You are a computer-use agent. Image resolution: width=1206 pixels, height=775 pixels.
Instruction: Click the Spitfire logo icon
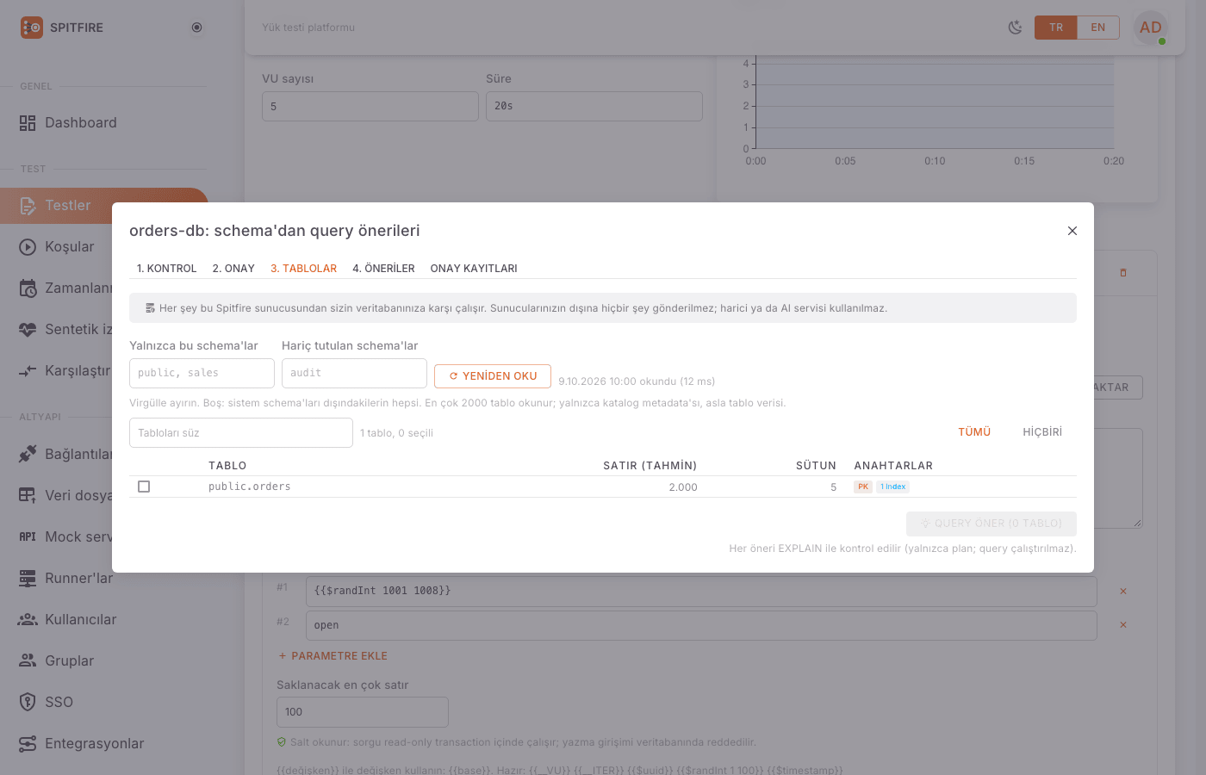pyautogui.click(x=32, y=28)
